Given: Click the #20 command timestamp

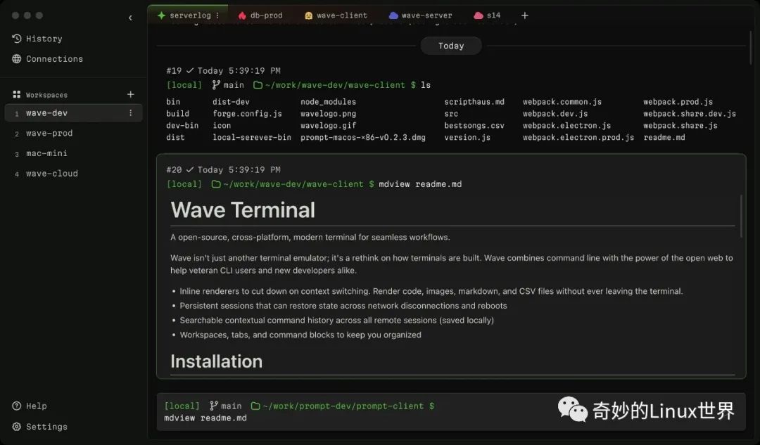Looking at the screenshot, I should (239, 170).
